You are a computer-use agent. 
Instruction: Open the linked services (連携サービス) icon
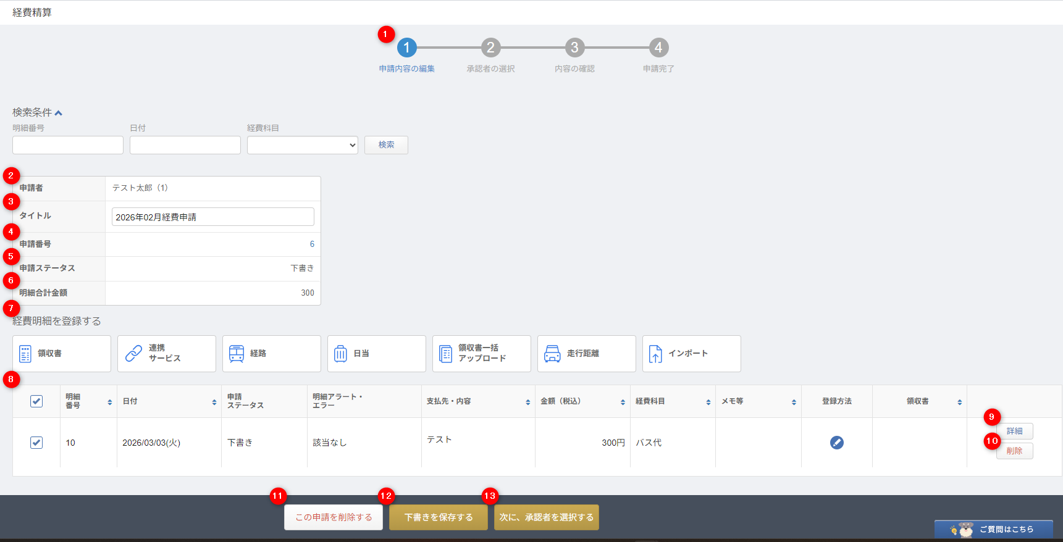[133, 354]
